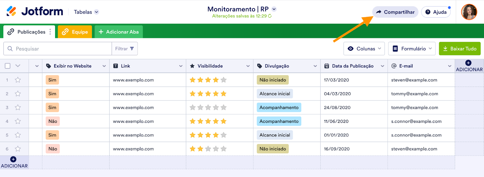Switch to the Equipe tab
484x177 pixels.
[75, 32]
